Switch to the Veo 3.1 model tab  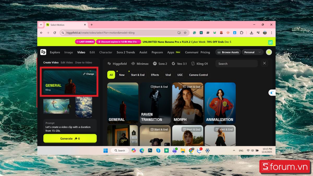click(x=179, y=64)
